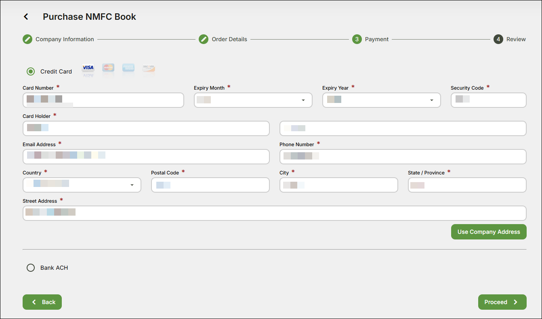Click the Mastercard logo

108,68
